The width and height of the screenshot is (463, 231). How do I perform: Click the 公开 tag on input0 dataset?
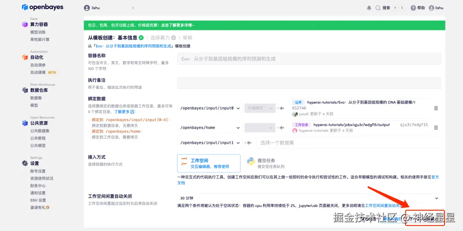[298, 102]
